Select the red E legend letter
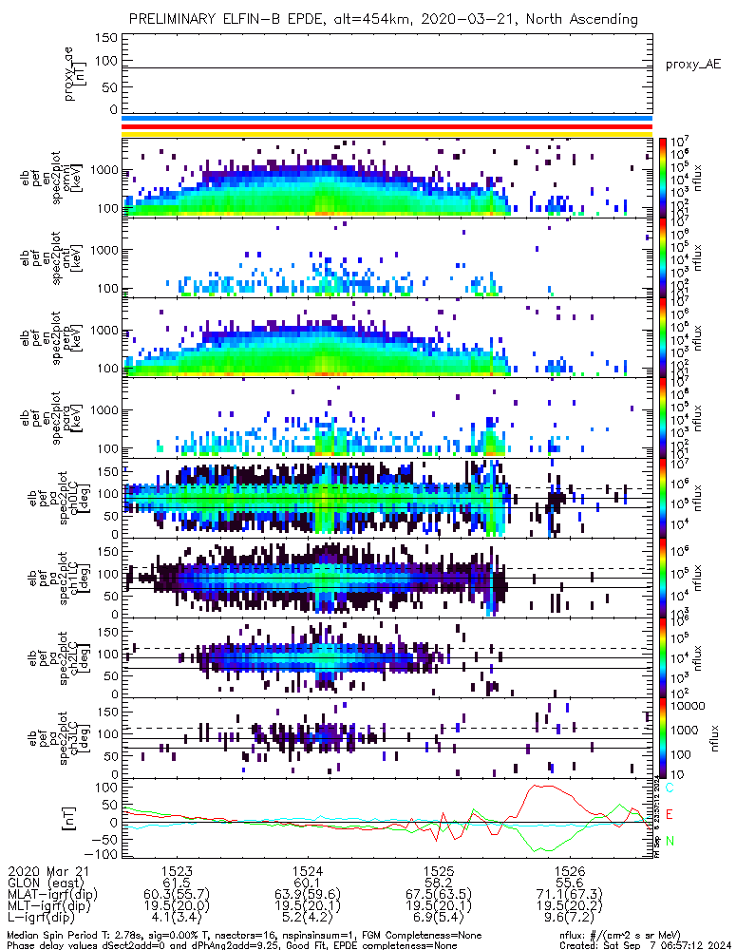736x950 pixels. coord(669,815)
